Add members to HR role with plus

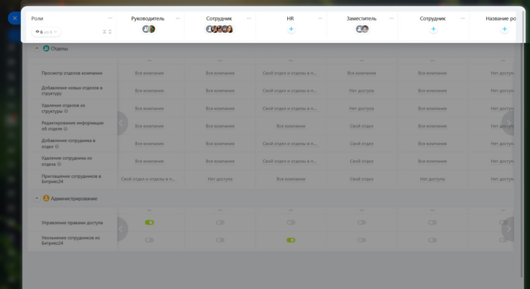[x=291, y=29]
